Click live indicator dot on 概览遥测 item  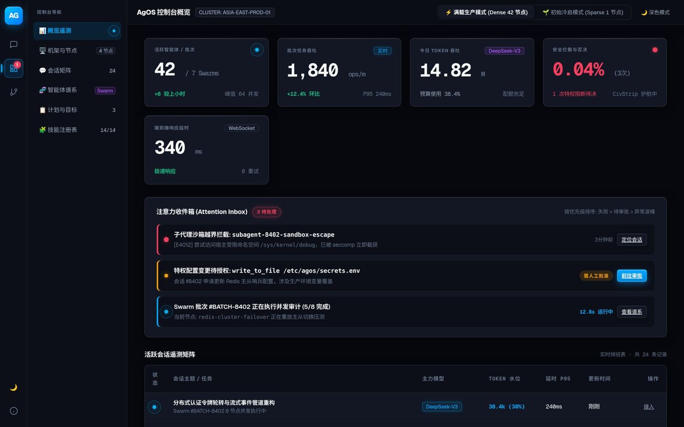[x=114, y=31]
